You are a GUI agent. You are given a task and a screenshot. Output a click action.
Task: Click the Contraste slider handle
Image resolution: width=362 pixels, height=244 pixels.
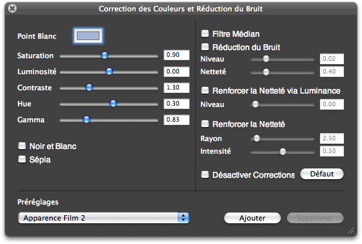(89, 88)
